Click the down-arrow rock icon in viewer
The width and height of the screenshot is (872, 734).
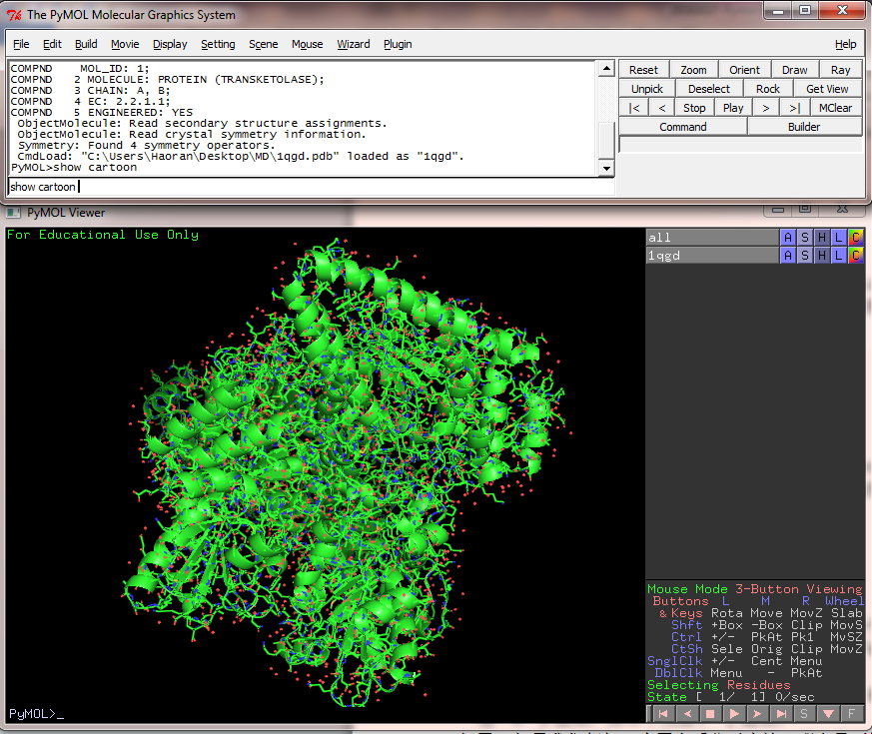[828, 713]
